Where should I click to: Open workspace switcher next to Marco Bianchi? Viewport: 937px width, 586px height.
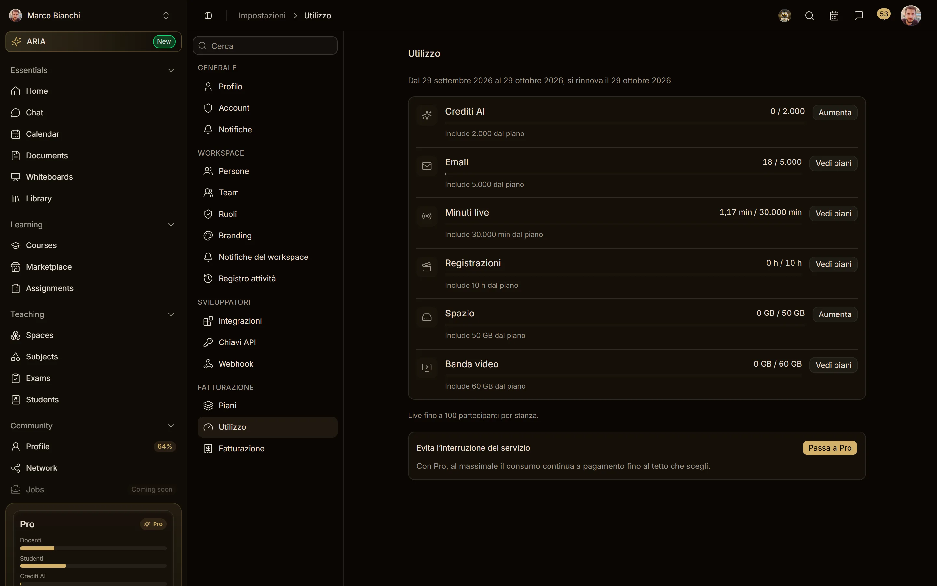click(x=166, y=16)
